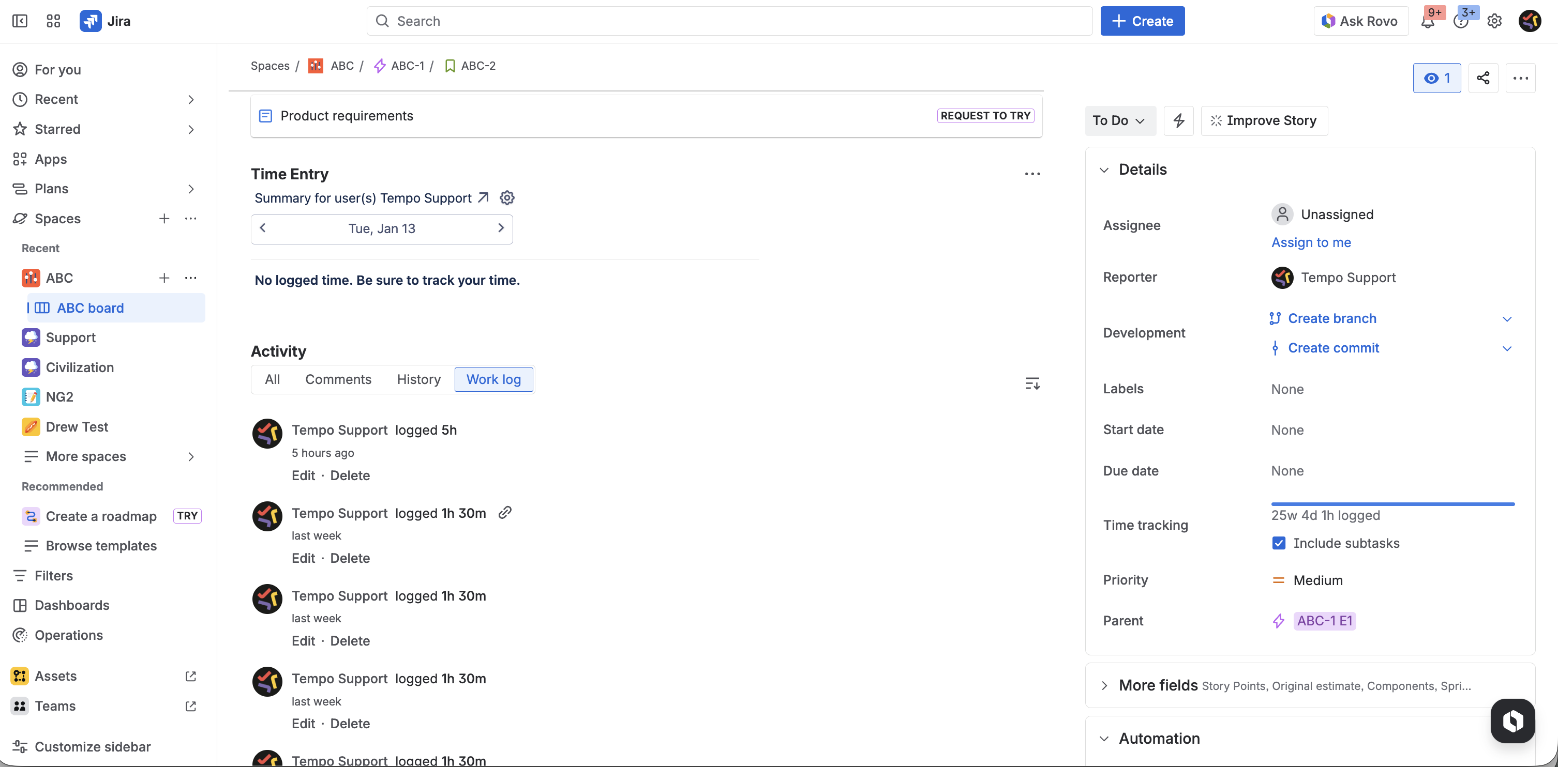Screen dimensions: 1558x767
Task: Click the share issue icon
Action: click(1483, 78)
